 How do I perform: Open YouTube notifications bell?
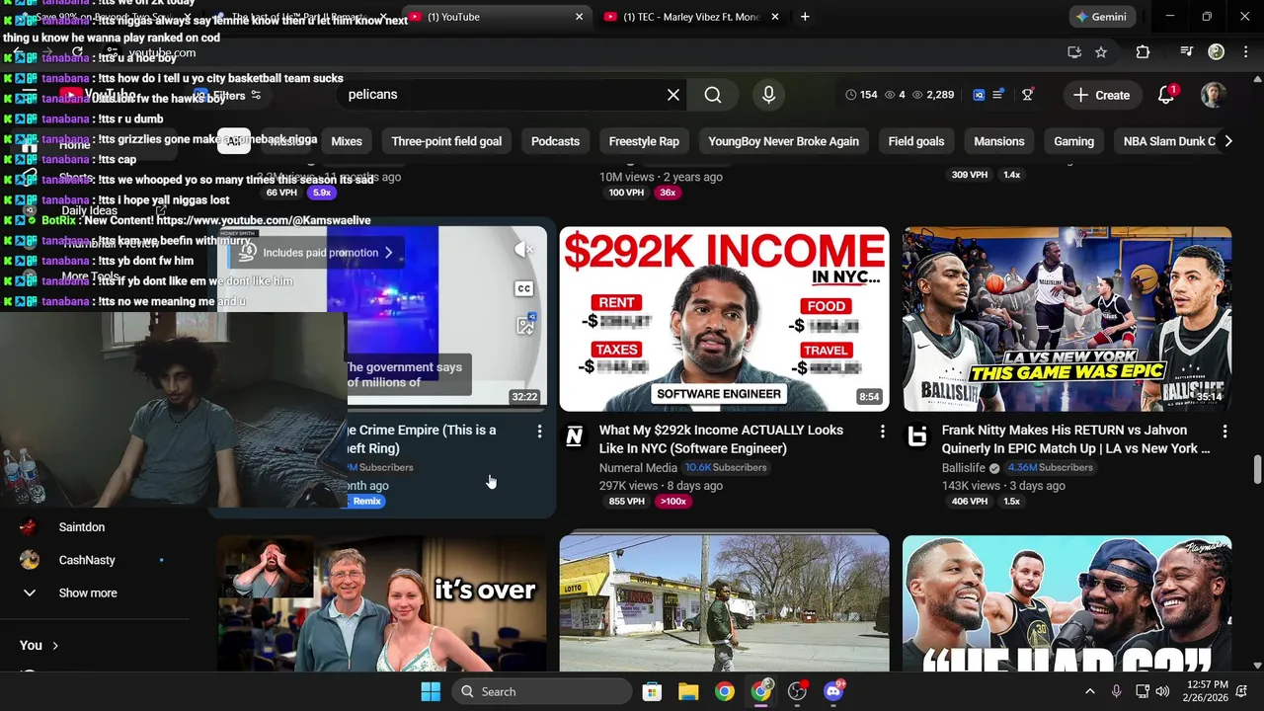click(x=1166, y=95)
